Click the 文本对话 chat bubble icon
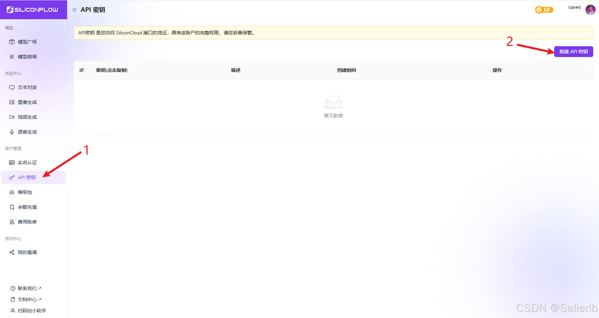 pyautogui.click(x=12, y=87)
